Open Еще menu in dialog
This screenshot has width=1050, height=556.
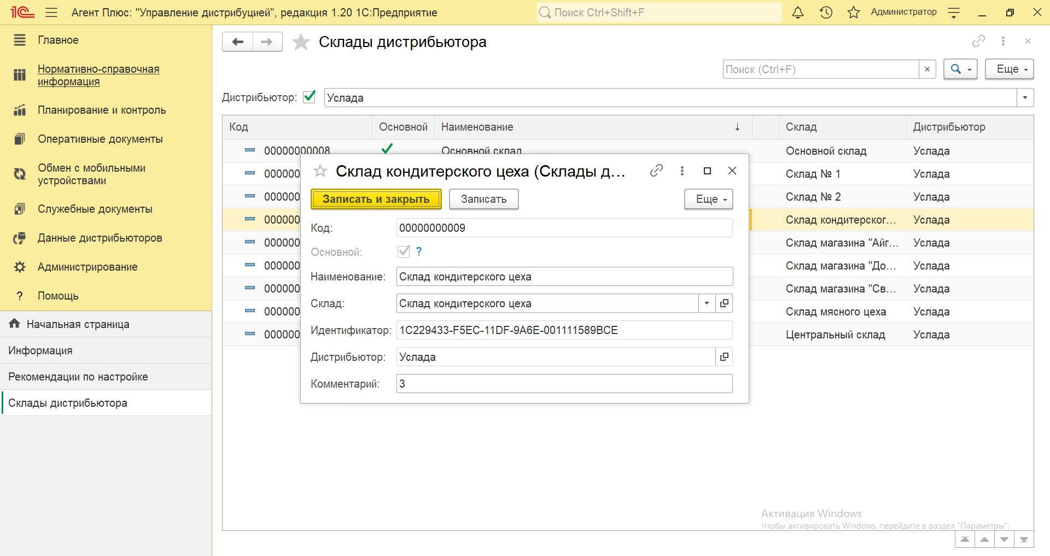coord(709,199)
